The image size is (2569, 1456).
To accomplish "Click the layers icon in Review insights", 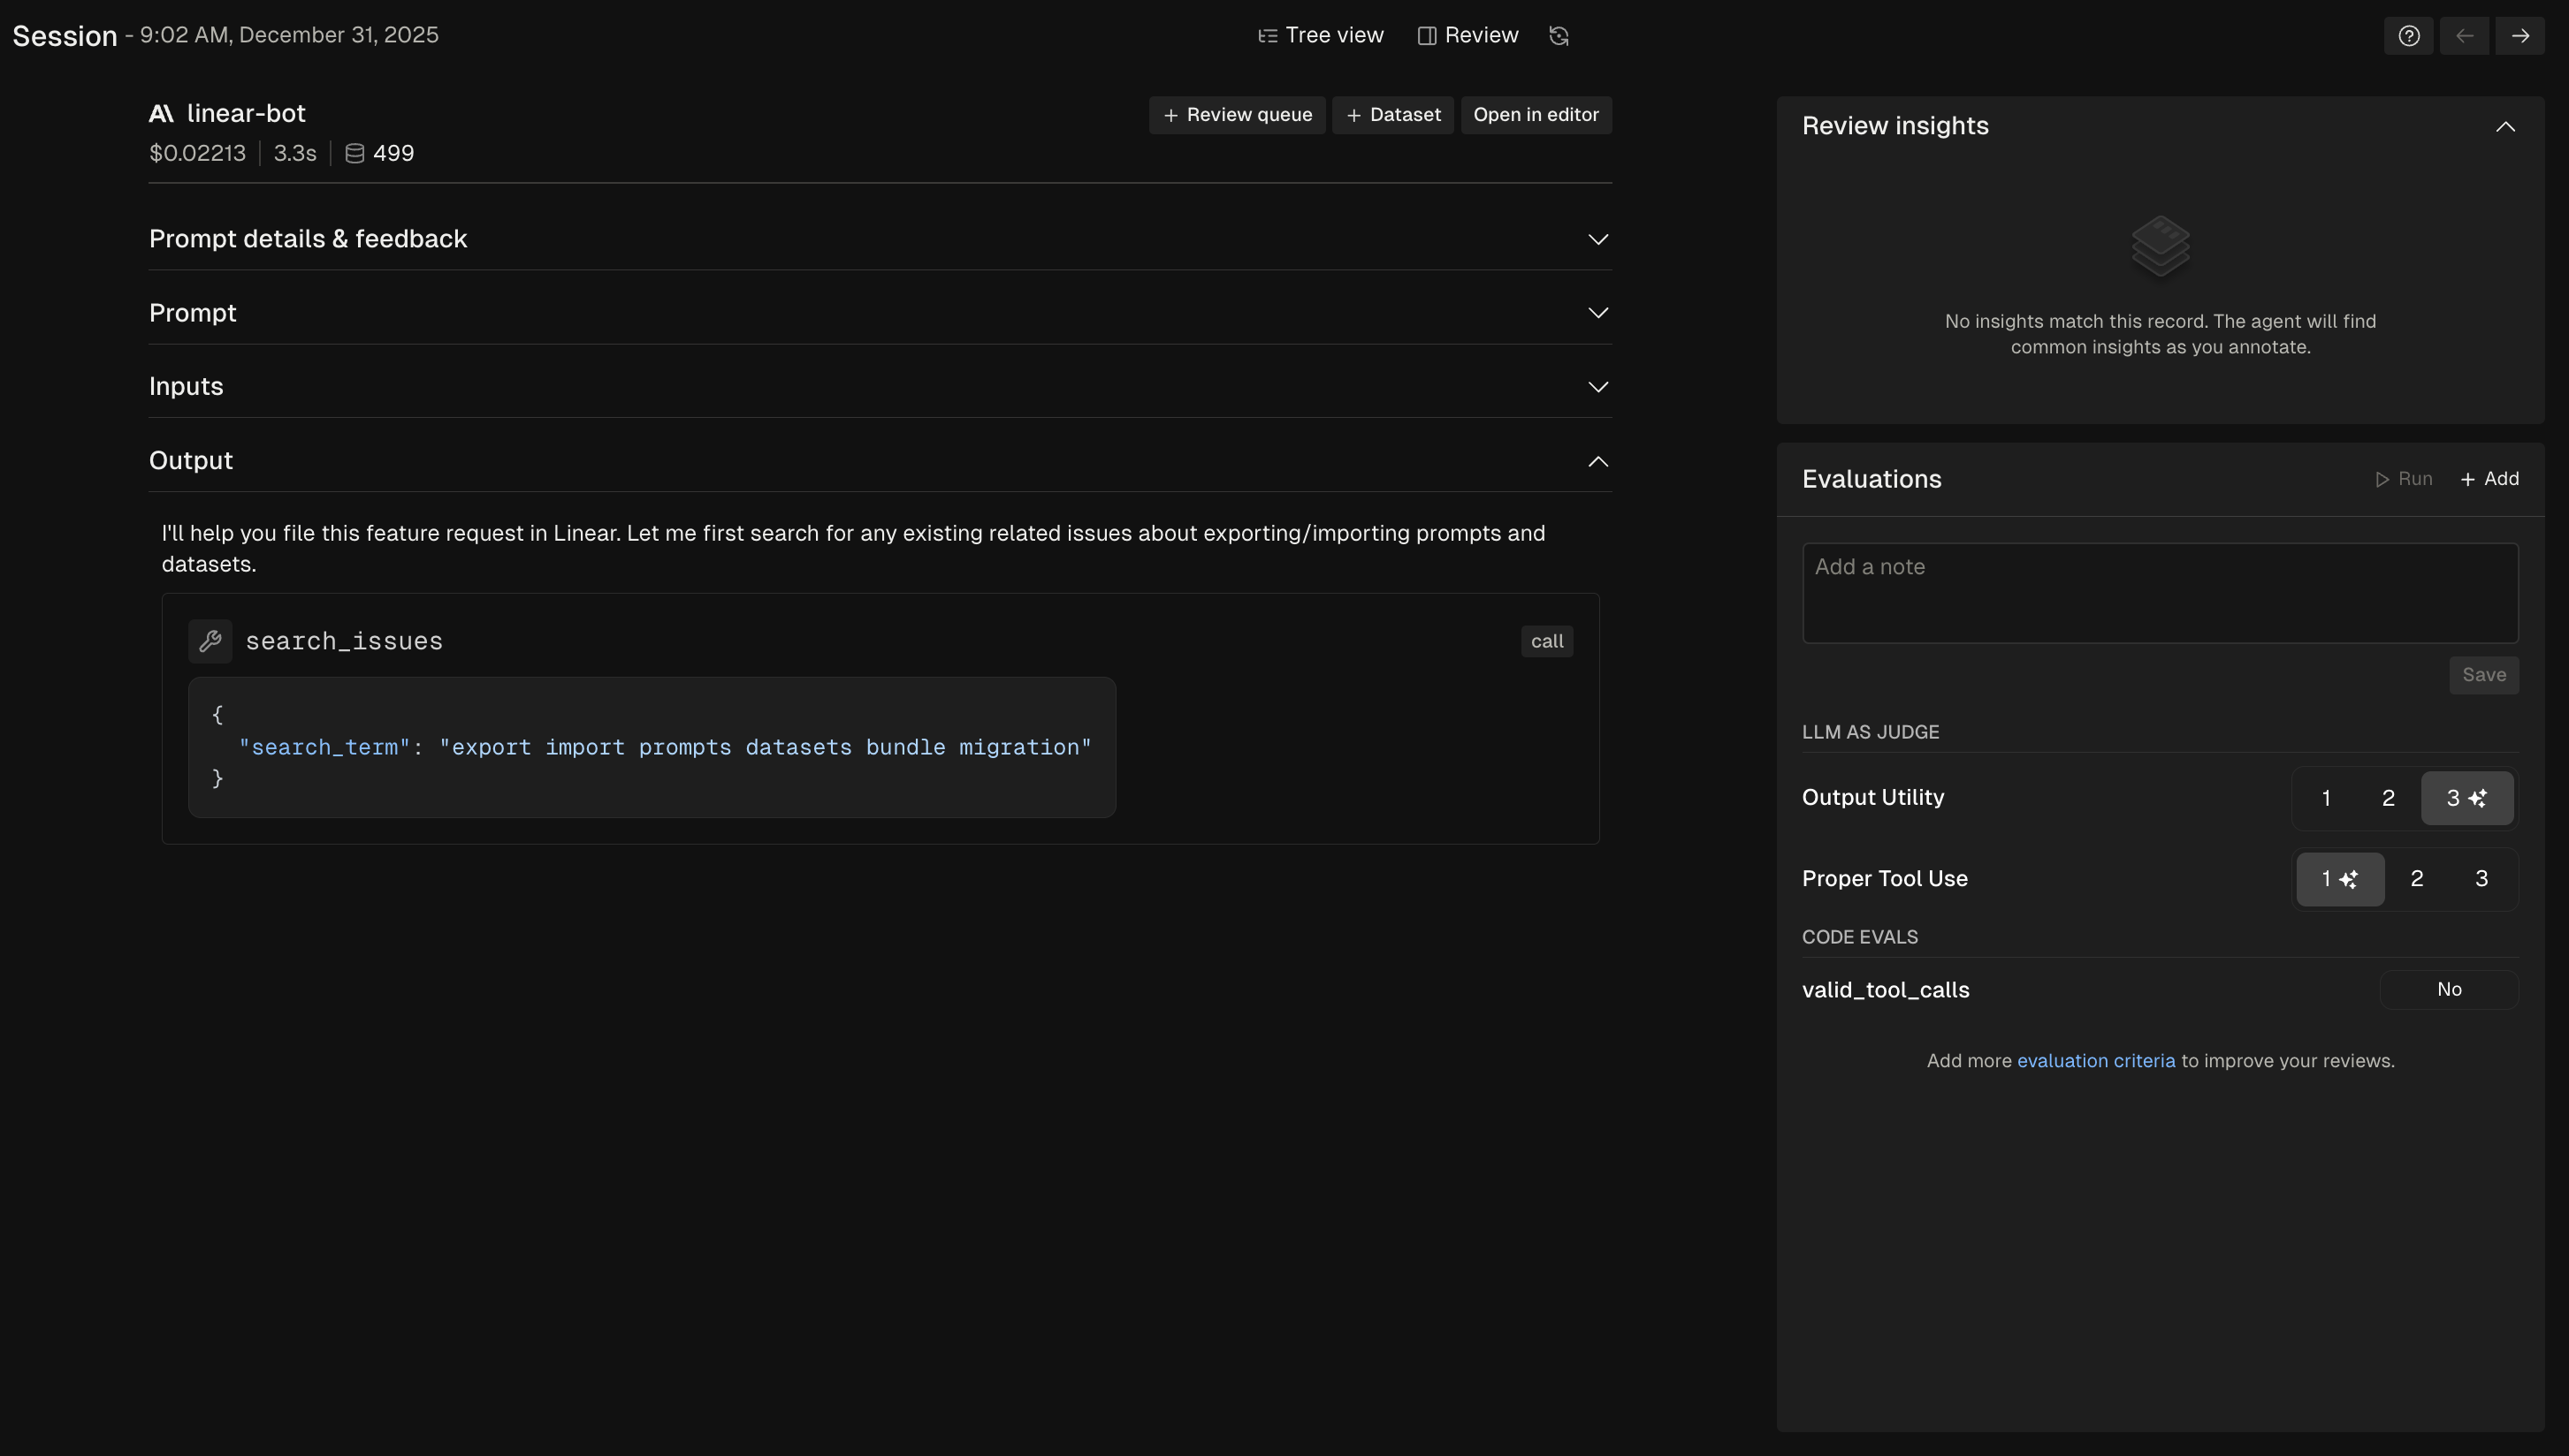I will click(2160, 245).
